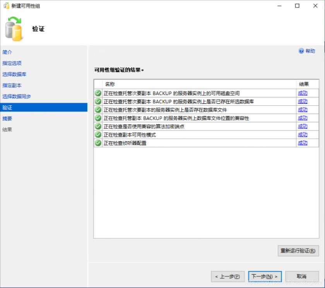Open the 简介 step in sidebar
325x288 pixels.
(7, 52)
